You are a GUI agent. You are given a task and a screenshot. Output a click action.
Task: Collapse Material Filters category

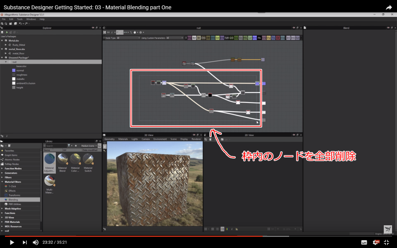2,182
